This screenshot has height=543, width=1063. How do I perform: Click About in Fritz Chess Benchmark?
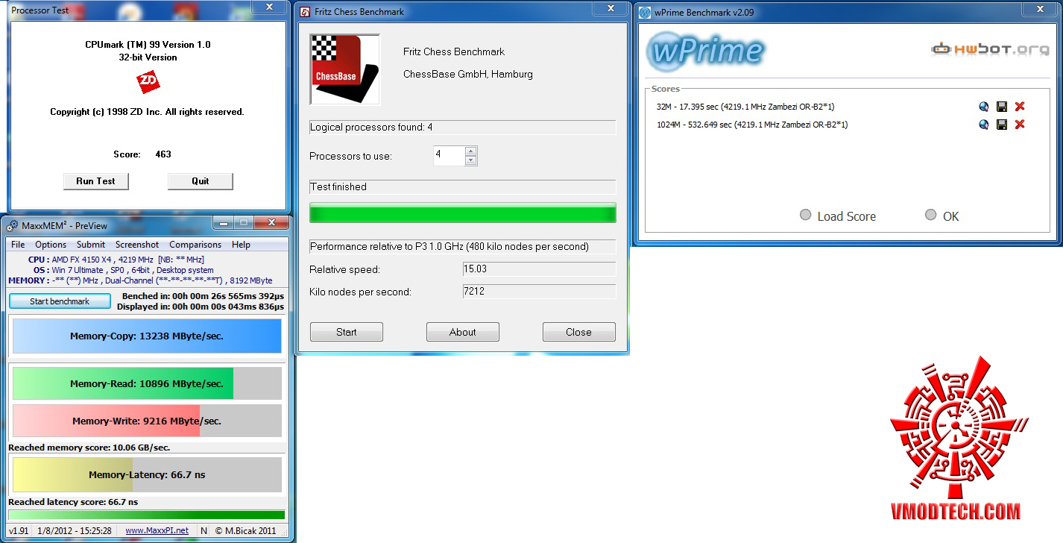[463, 332]
